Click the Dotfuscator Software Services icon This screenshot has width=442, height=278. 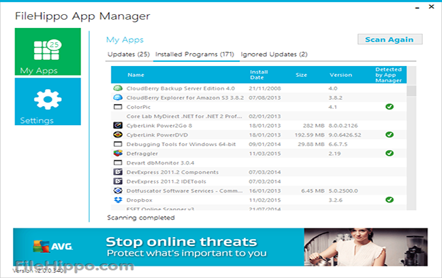118,190
